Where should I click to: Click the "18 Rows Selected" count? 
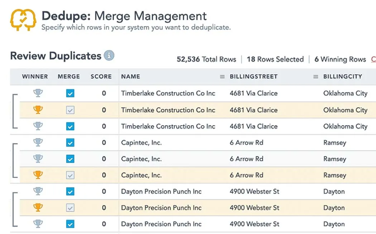pos(275,59)
